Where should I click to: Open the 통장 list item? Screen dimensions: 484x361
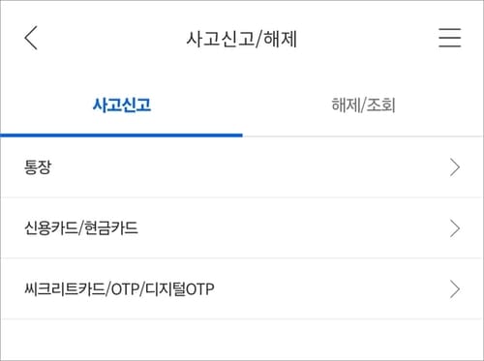point(242,167)
